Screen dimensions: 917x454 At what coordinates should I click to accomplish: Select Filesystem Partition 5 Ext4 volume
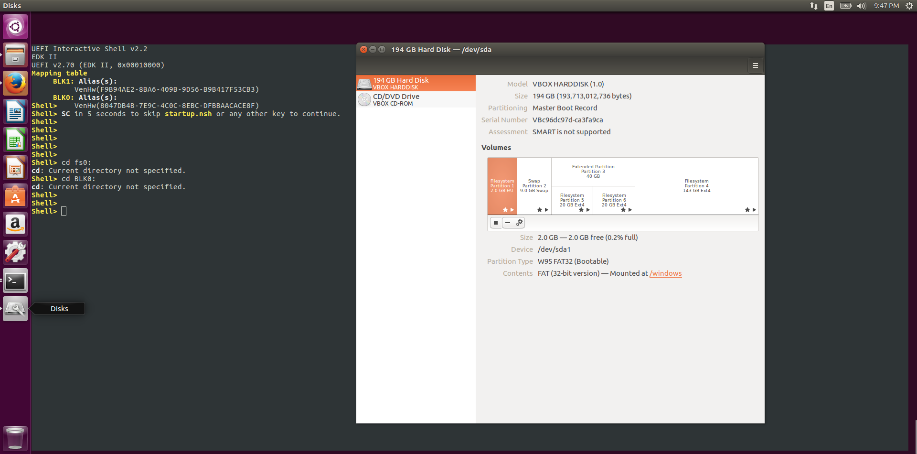tap(572, 200)
